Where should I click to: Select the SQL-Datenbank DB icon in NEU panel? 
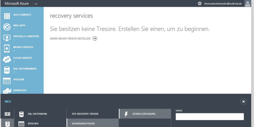21,114
